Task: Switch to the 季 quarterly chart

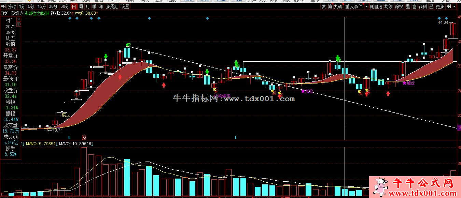Action: 95,6
